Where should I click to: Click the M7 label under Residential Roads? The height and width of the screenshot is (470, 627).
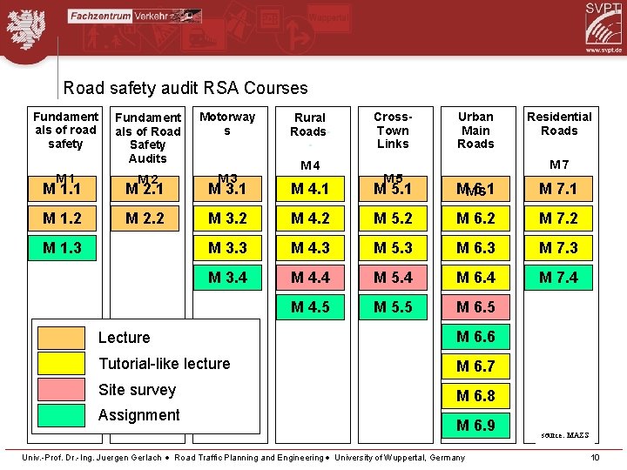click(559, 164)
